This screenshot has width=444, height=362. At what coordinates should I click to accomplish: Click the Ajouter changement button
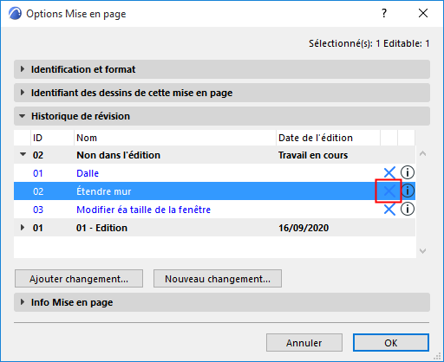[x=79, y=279]
